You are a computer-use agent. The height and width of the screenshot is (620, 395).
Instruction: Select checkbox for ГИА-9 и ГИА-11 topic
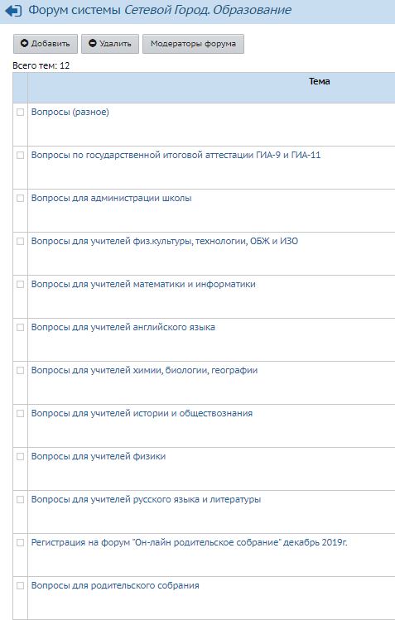tap(20, 156)
